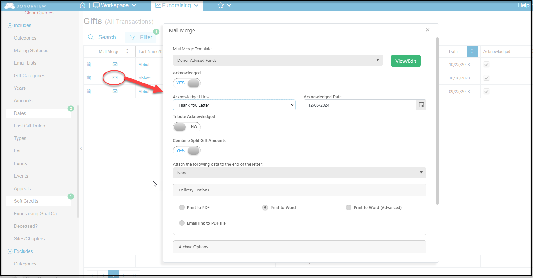Click View/Edit template button
This screenshot has width=533, height=278.
tap(406, 61)
